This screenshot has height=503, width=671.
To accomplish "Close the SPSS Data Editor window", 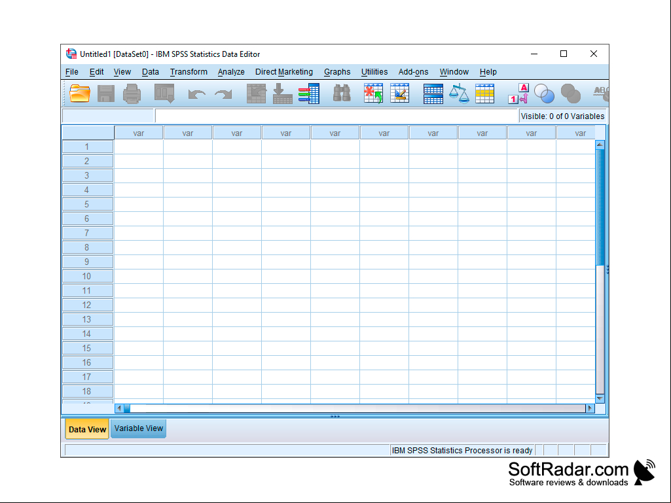I will tap(594, 54).
